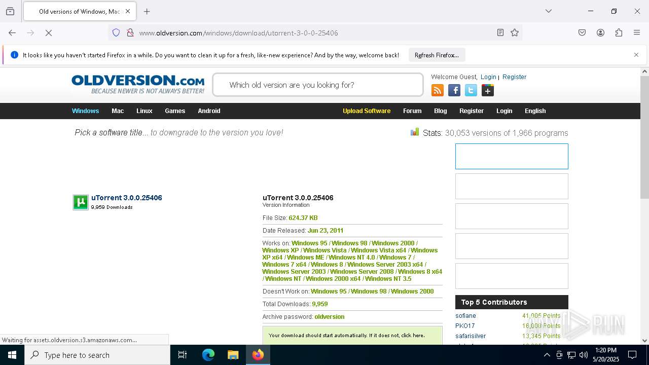Click the page vertical scrollbar
The image size is (649, 365).
tap(644, 137)
